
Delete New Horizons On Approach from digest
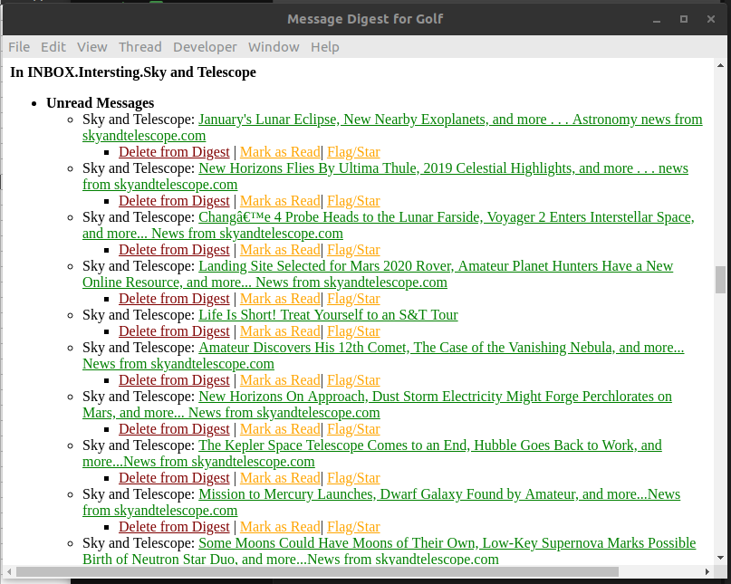[174, 429]
